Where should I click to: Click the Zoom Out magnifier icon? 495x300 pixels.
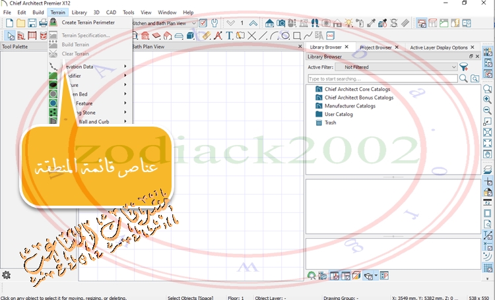pos(487,110)
